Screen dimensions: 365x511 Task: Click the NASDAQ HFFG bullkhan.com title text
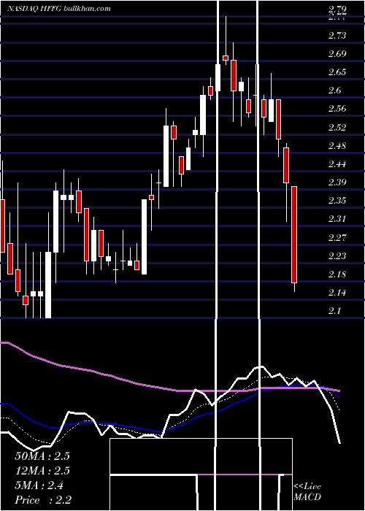(x=59, y=9)
